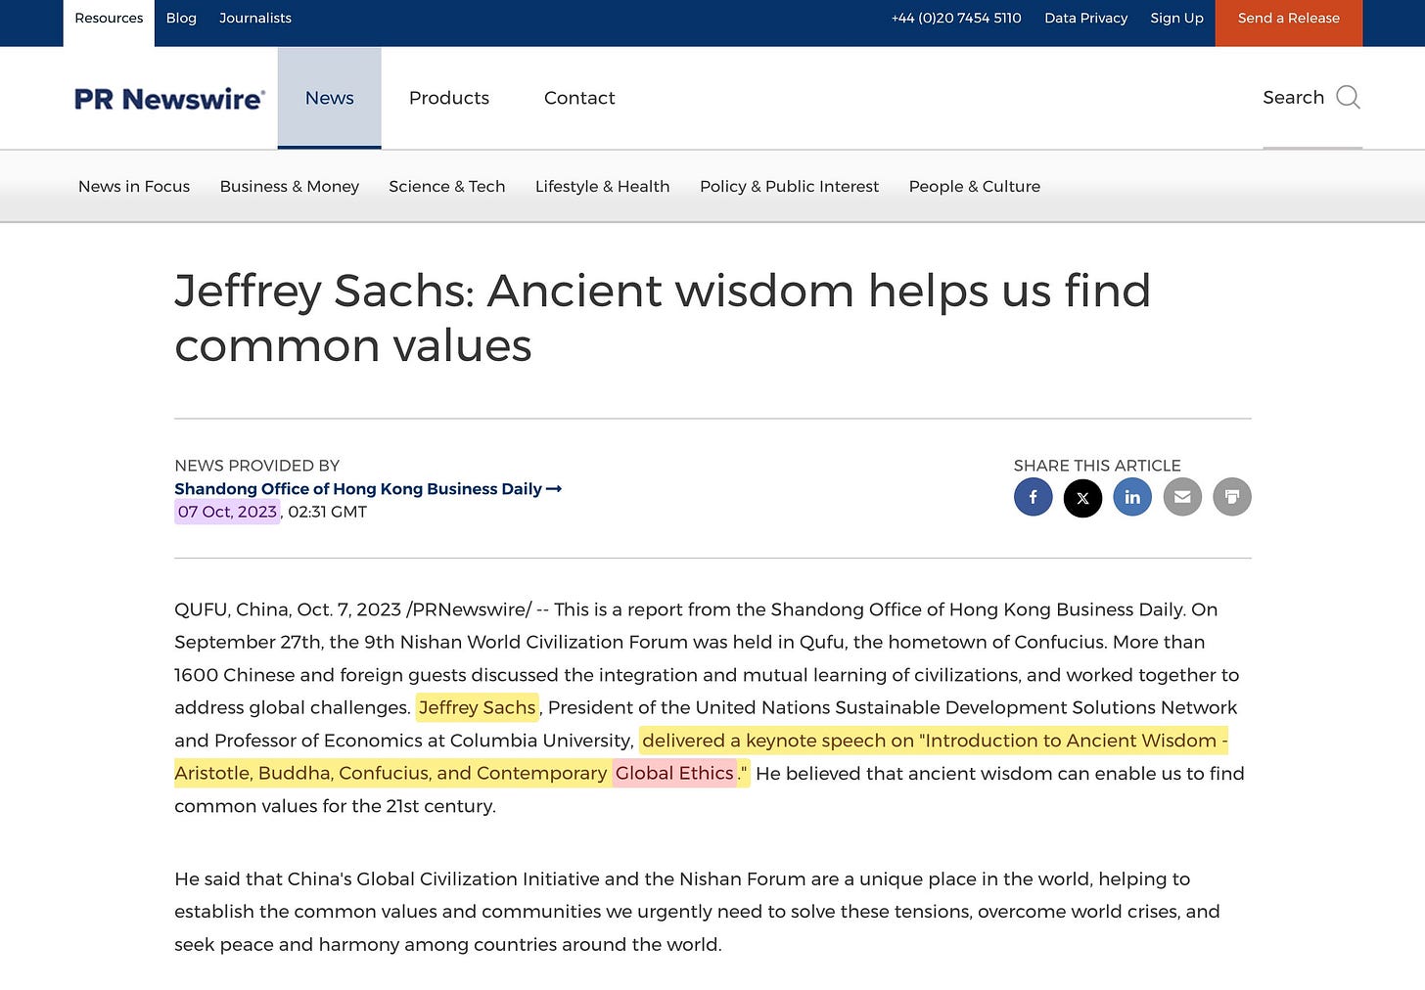Image resolution: width=1425 pixels, height=990 pixels.
Task: Click the highlighted date 07 Oct, 2023
Action: tap(227, 512)
